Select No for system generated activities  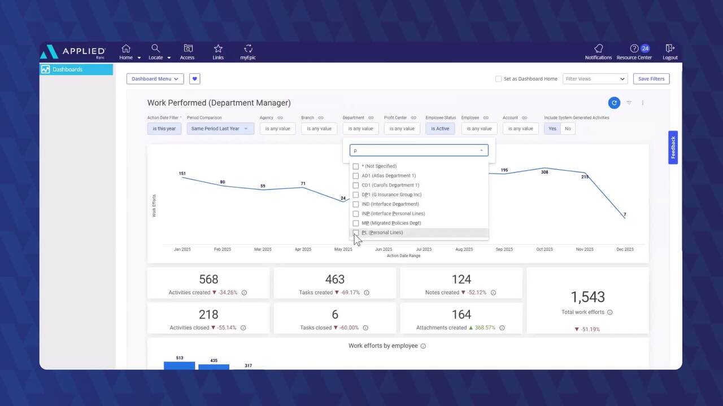click(x=568, y=129)
